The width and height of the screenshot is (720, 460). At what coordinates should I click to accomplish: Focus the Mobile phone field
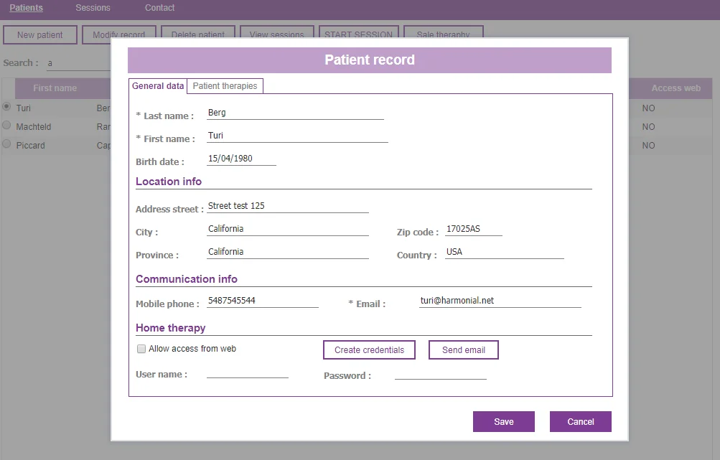262,301
